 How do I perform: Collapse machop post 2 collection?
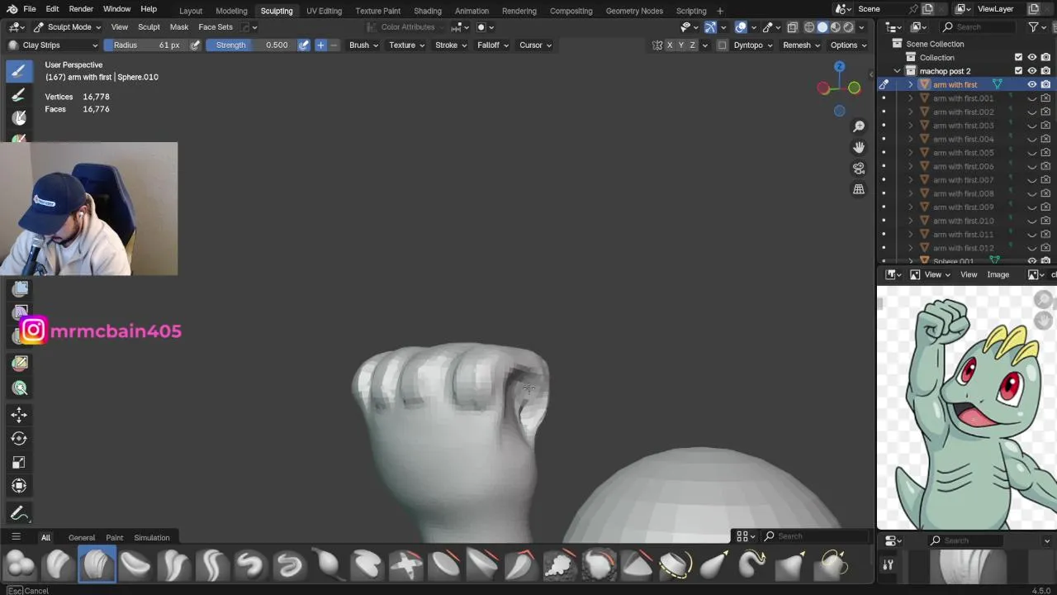coord(898,71)
